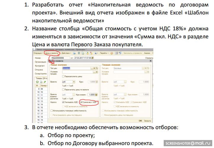The image size is (214, 148).
Task: Enable Перезаполнить цены checkbox
Action: pyautogui.click(x=63, y=76)
